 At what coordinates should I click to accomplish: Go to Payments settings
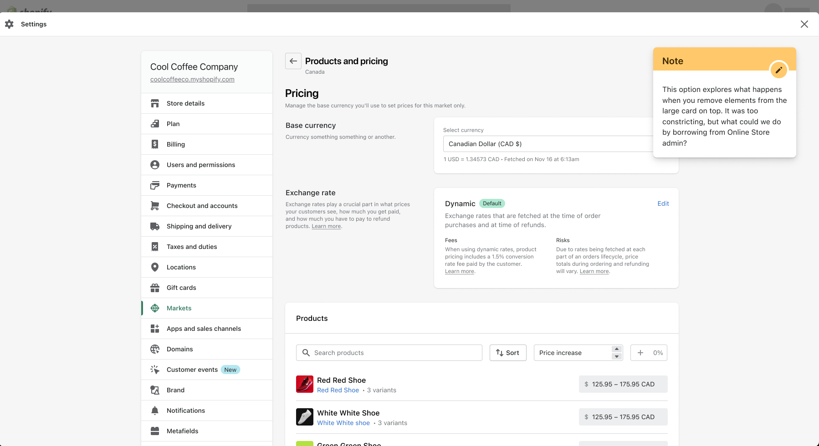181,185
